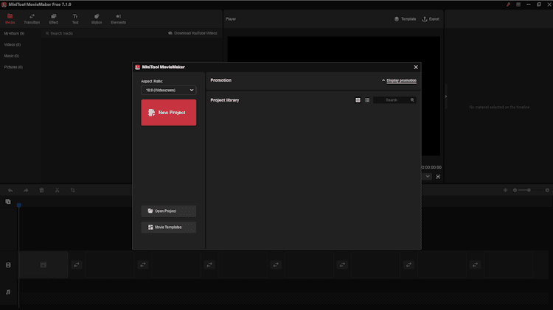Switch Project library to list view
This screenshot has height=310, width=553.
tap(367, 99)
